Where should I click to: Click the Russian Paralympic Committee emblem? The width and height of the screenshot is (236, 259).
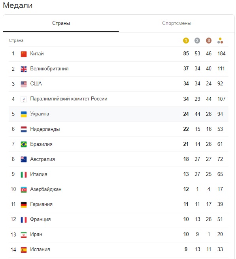click(x=24, y=99)
